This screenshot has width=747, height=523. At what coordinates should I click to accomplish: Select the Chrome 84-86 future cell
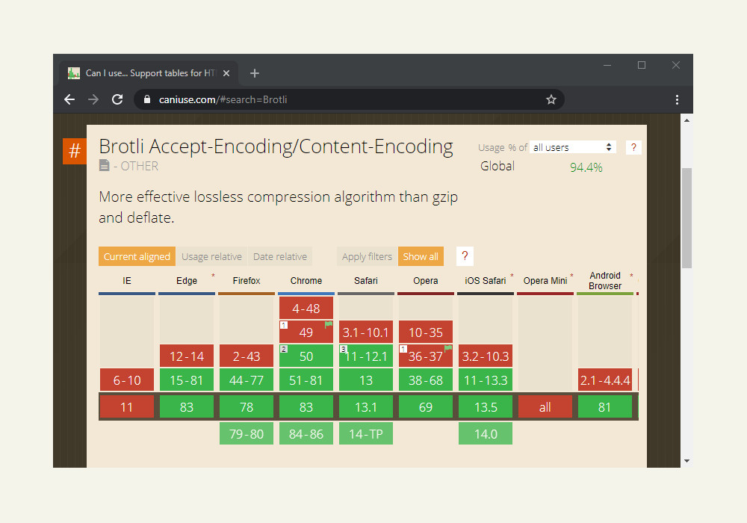(x=306, y=433)
